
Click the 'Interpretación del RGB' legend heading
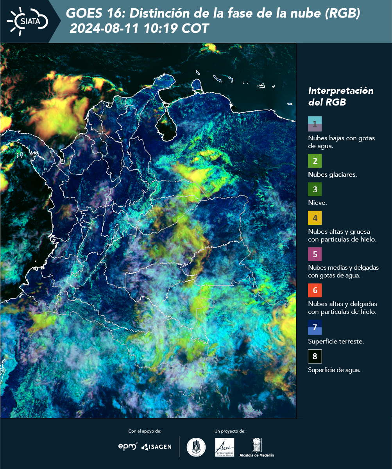[x=341, y=96]
